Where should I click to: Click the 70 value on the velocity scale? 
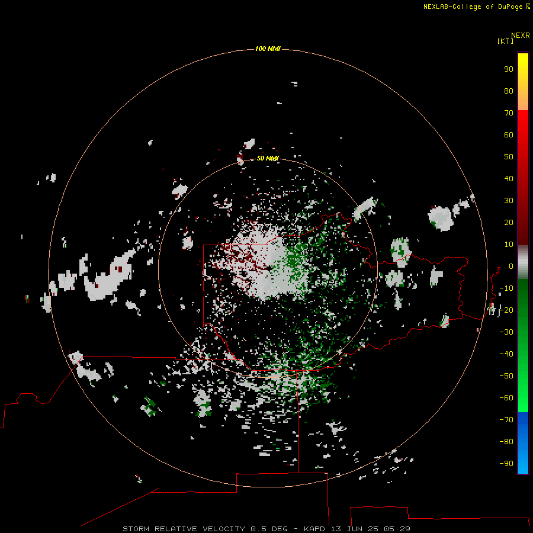(509, 113)
